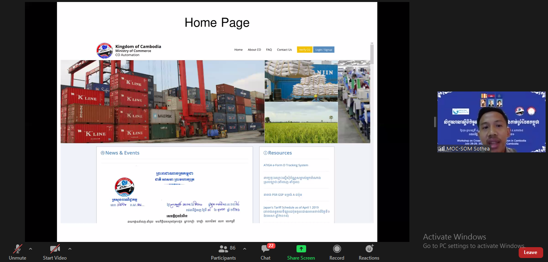Open the PSR GSP resource link

point(284,195)
